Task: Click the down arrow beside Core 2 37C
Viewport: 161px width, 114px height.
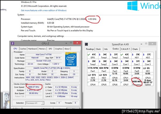Action: 133,61
